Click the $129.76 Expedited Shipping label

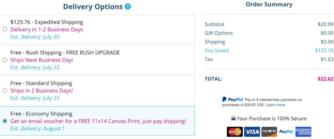pos(47,22)
